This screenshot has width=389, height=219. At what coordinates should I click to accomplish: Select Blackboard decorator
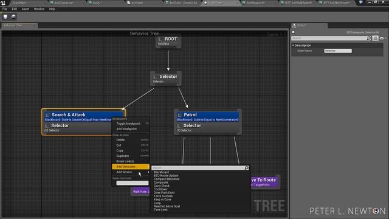(x=161, y=172)
